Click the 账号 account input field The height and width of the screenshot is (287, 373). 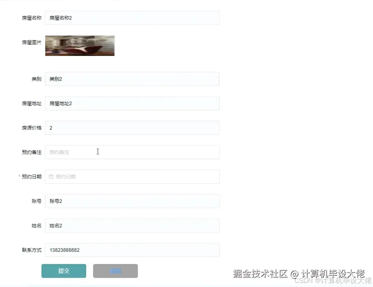132,201
